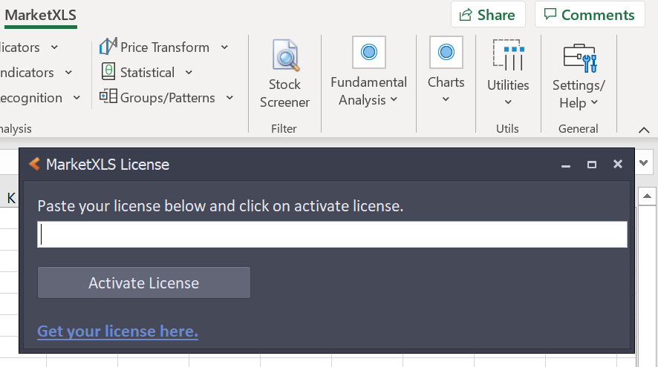Viewport: 658px width, 367px height.
Task: Open Settings/Help toolbox icon
Action: tap(579, 58)
